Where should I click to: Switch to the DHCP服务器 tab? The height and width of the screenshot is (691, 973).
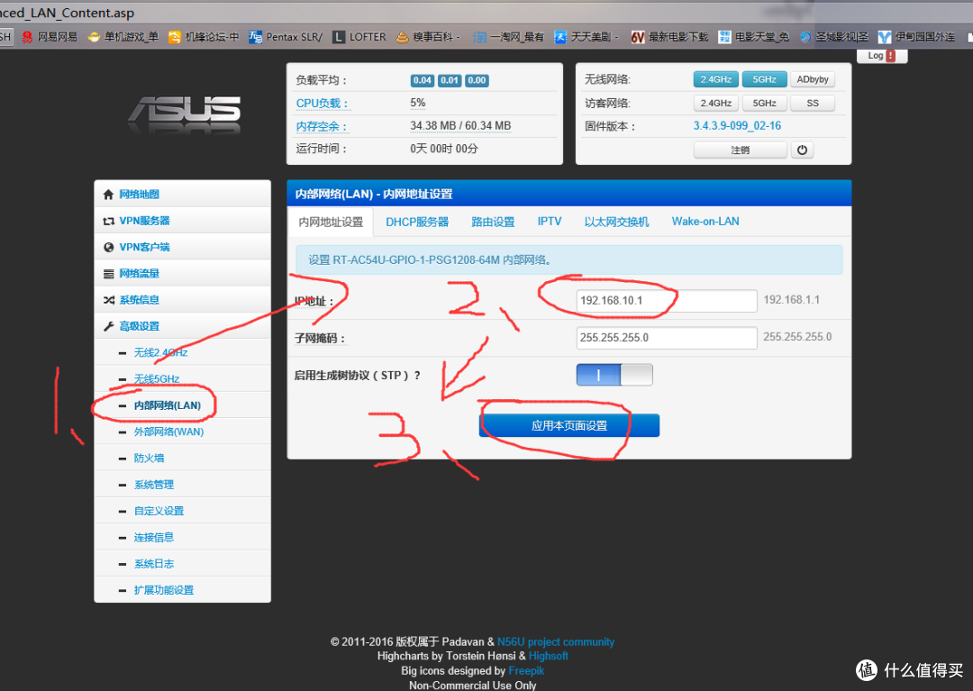coord(417,222)
